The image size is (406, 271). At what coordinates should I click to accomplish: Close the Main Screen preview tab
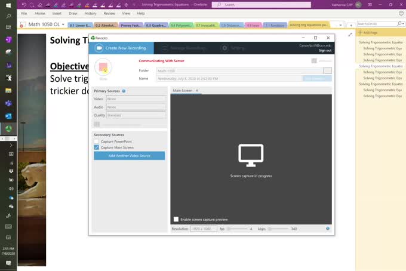tap(197, 91)
